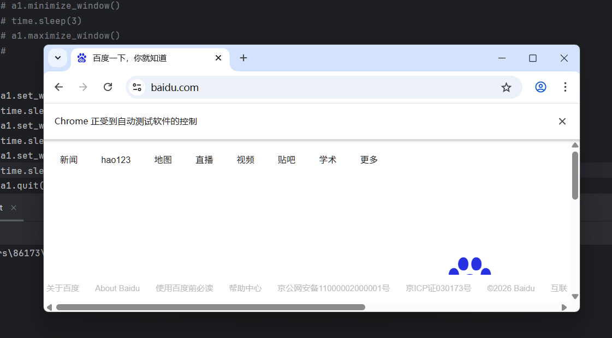Close the Baidu tab
This screenshot has height=338, width=612.
point(218,58)
